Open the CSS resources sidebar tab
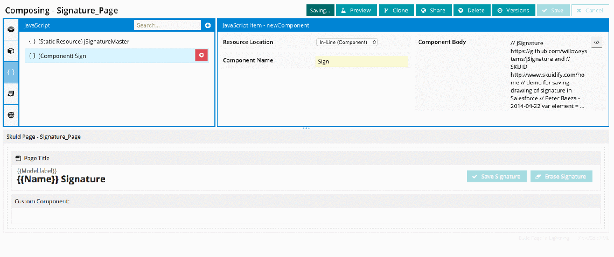 [11, 94]
